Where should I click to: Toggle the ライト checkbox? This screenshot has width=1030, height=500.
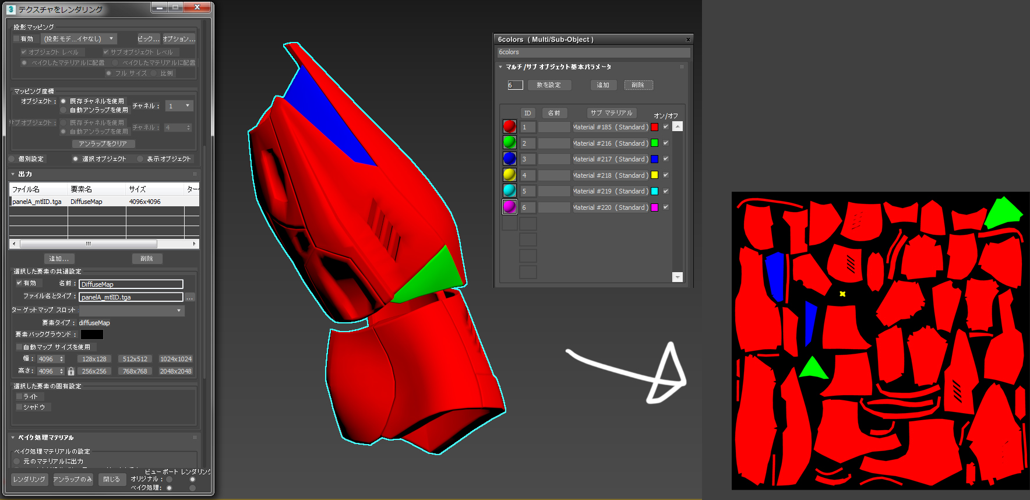tap(19, 396)
